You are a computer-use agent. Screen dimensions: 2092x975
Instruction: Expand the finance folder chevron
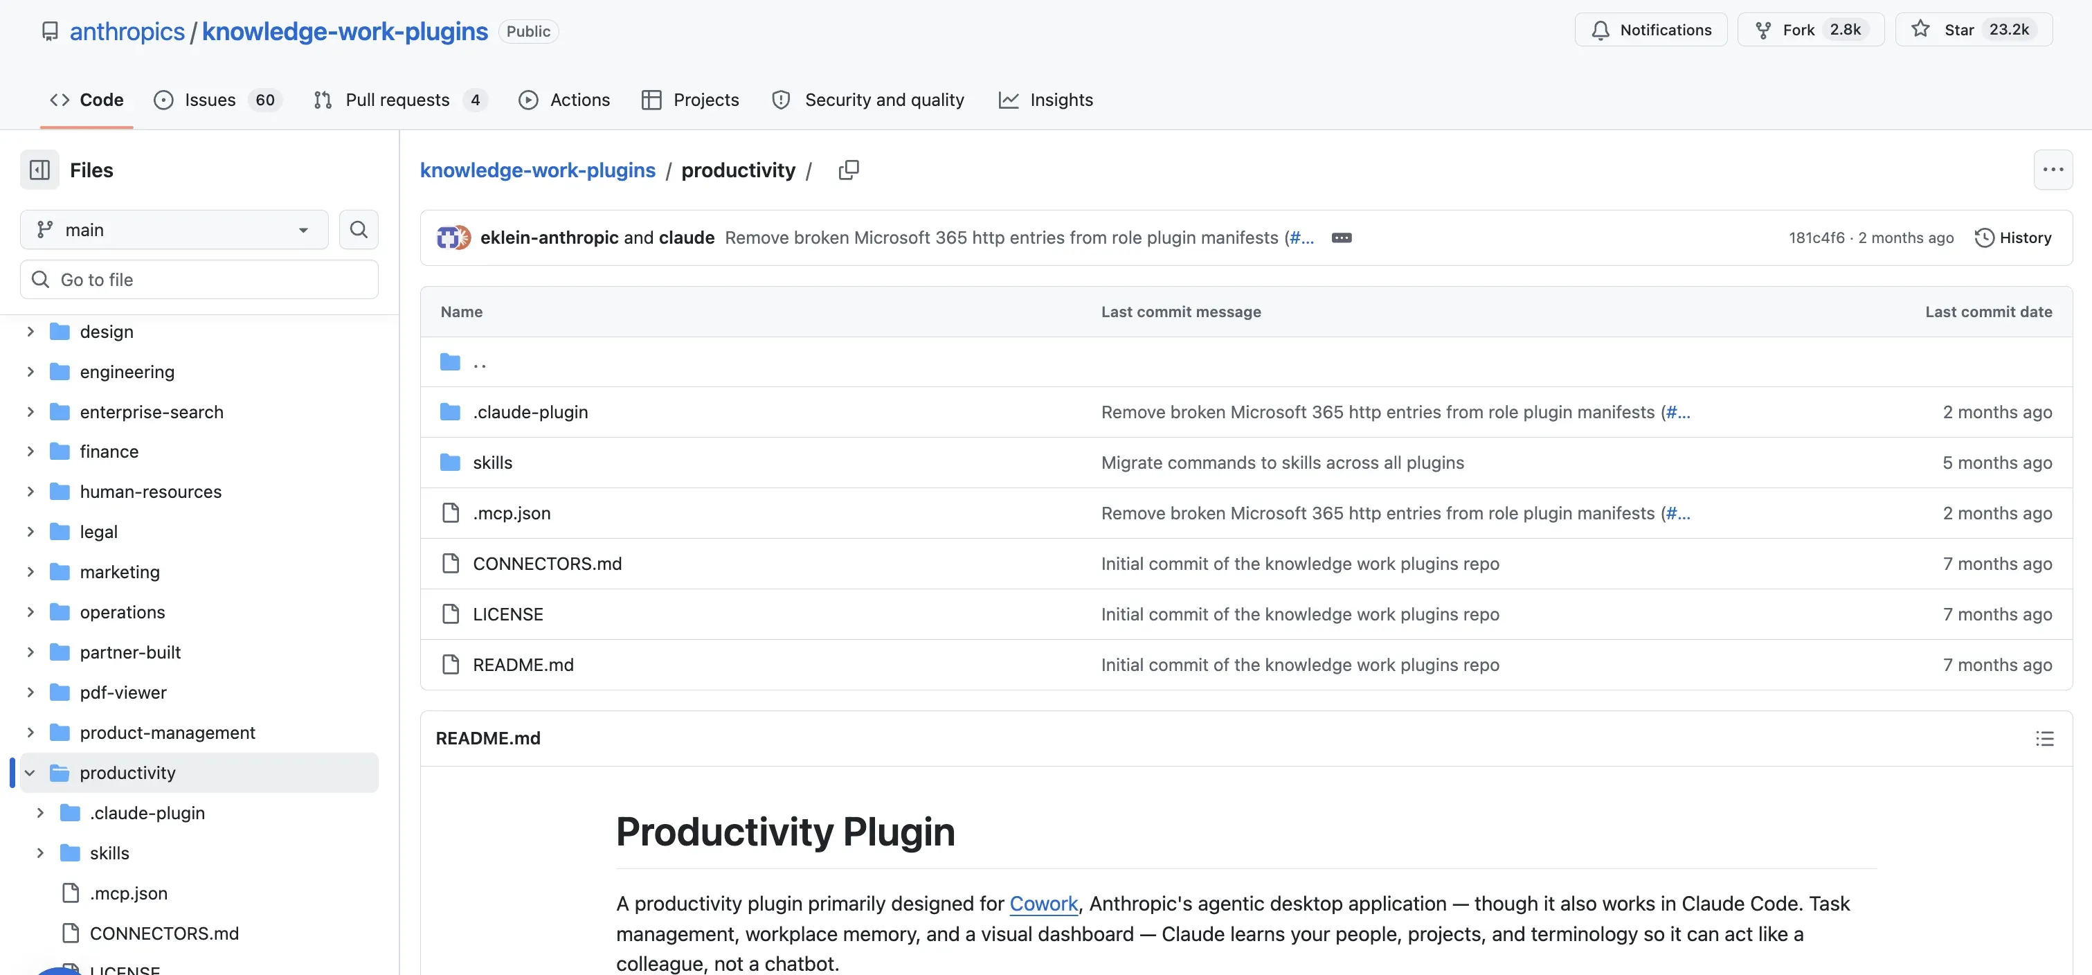[30, 451]
